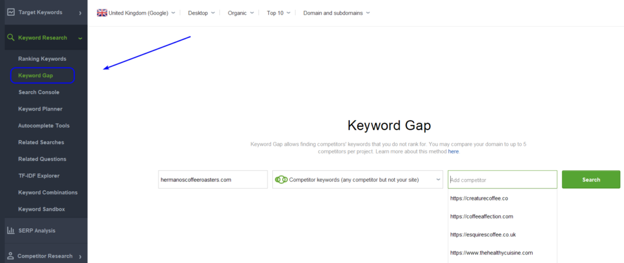Open the United Kingdom (Google) dropdown
This screenshot has height=263, width=624.
click(x=136, y=13)
